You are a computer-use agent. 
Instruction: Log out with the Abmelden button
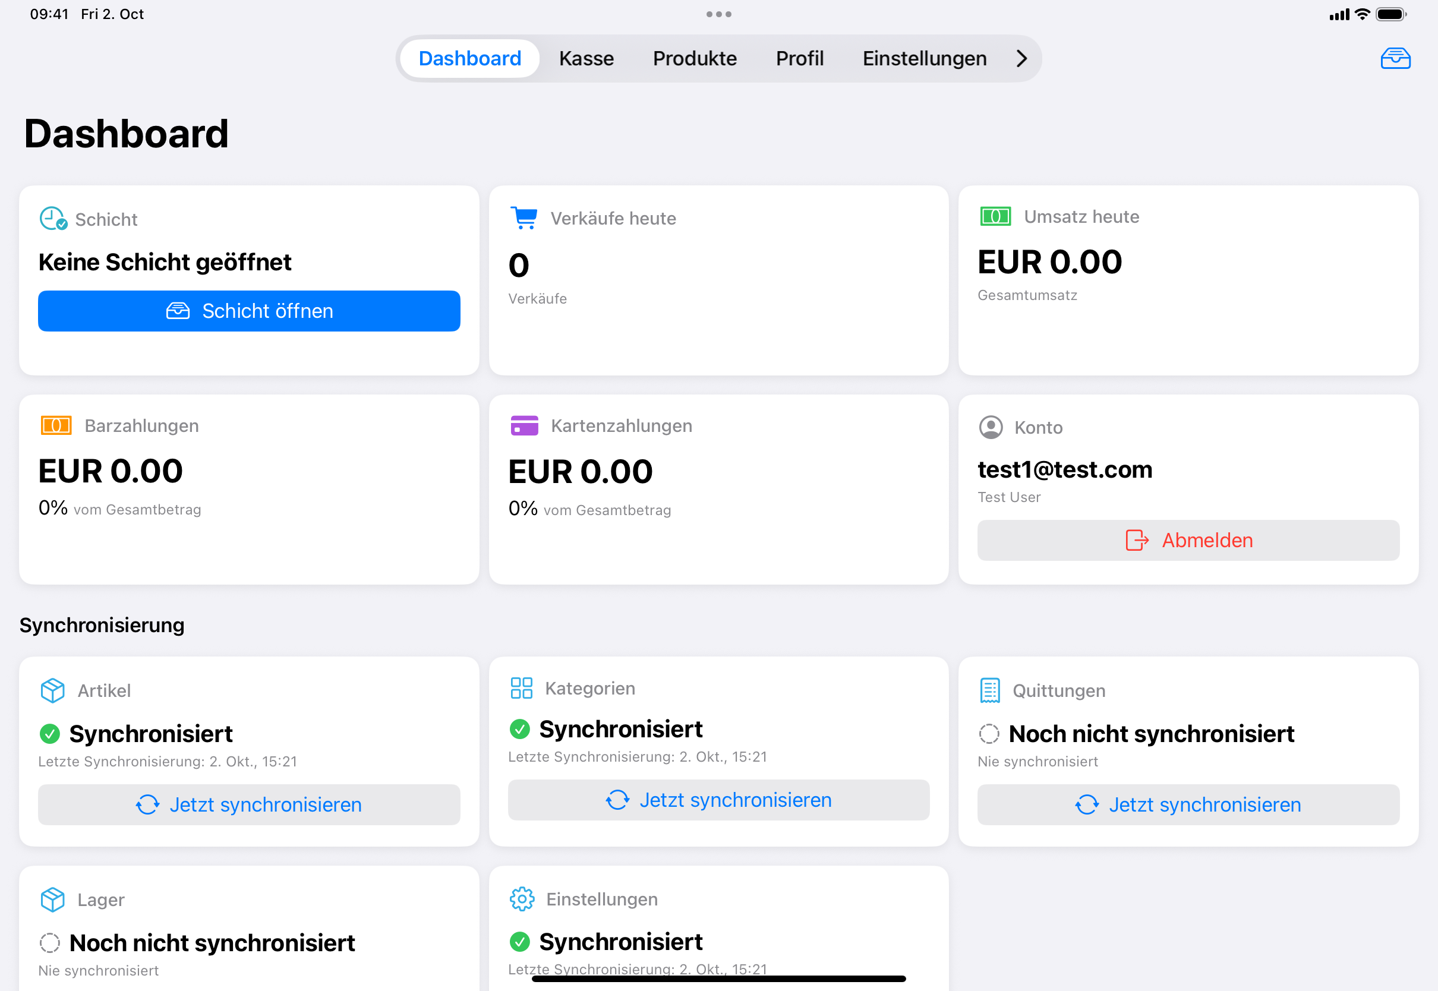pos(1188,540)
